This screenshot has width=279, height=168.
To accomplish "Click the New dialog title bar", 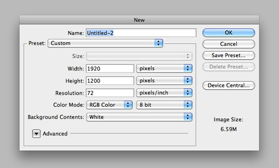I will pyautogui.click(x=139, y=19).
